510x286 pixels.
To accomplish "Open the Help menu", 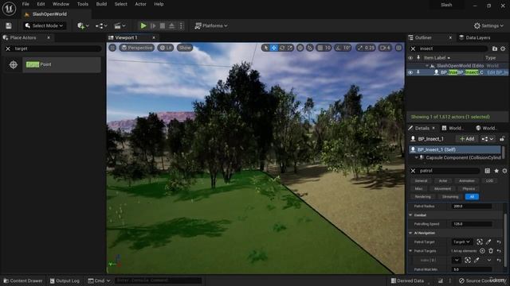I will coord(159,4).
